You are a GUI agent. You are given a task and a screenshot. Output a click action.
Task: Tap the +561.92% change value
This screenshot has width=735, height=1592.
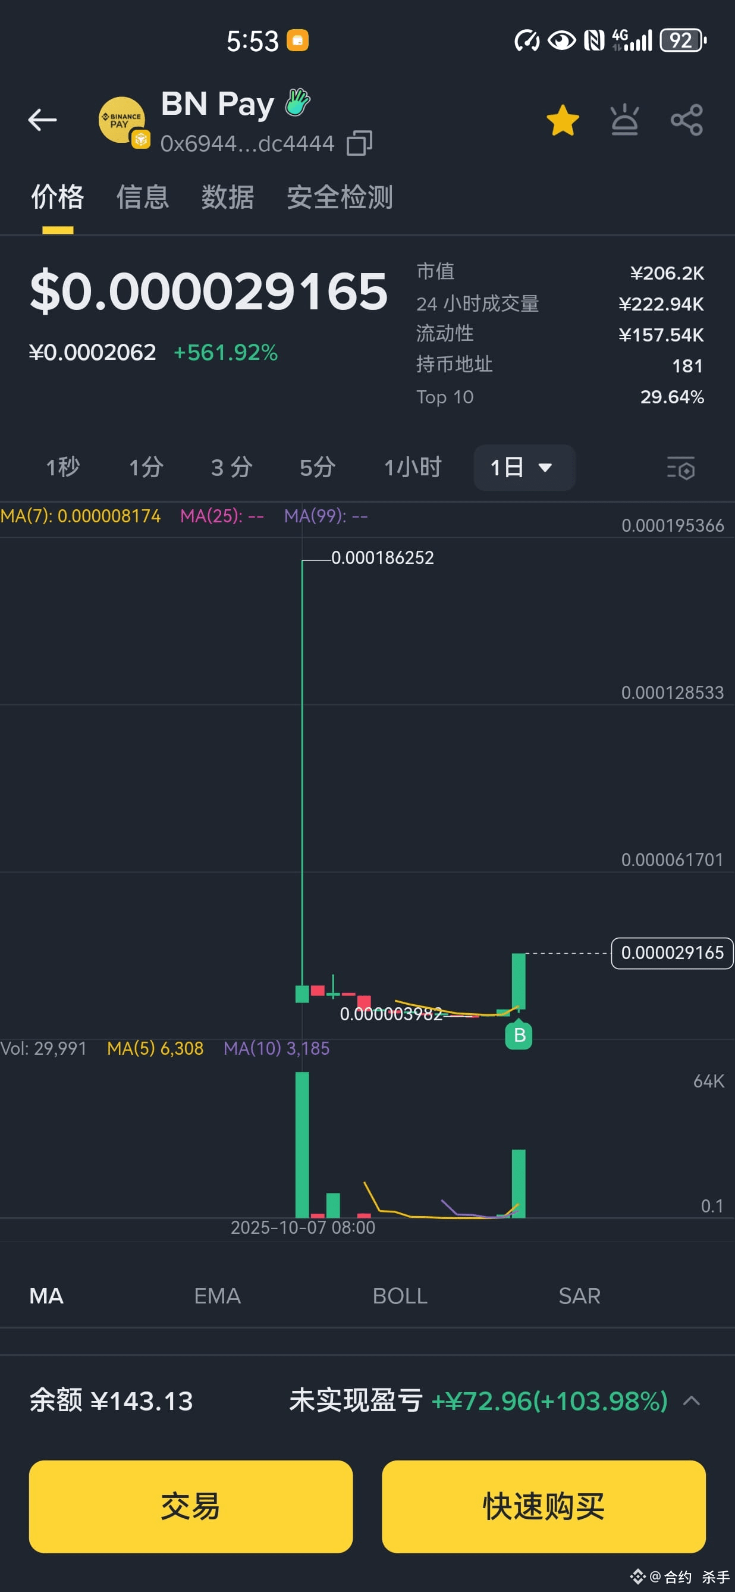pyautogui.click(x=225, y=352)
